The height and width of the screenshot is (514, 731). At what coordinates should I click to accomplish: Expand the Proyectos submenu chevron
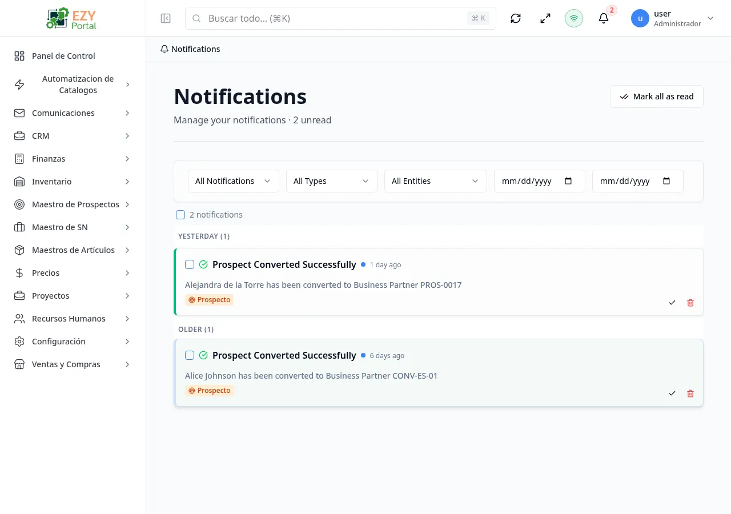(x=127, y=296)
